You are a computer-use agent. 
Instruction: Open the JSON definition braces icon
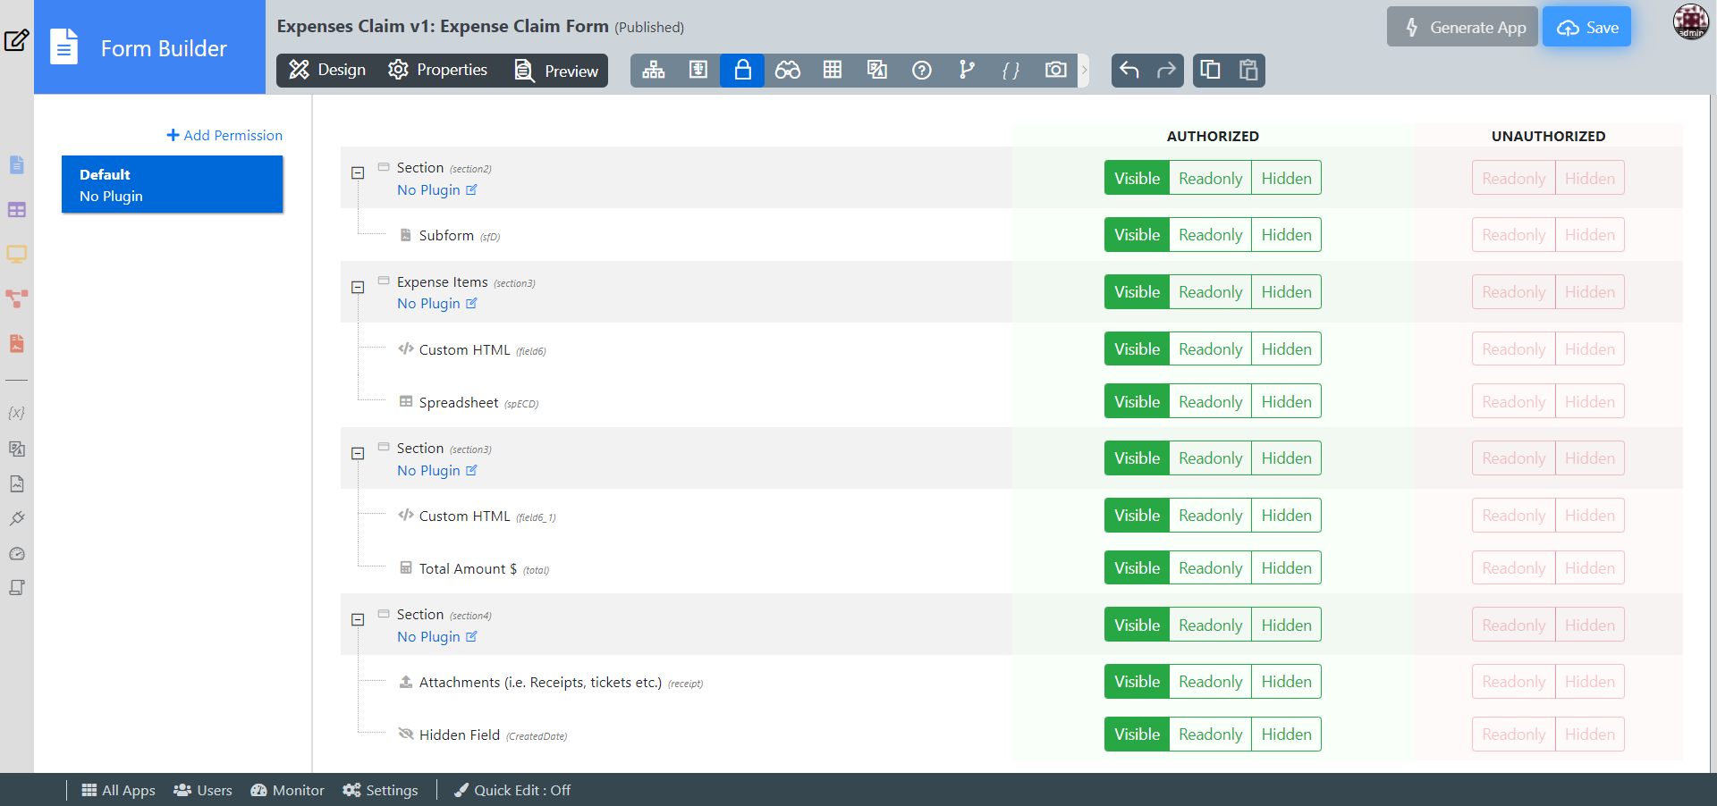[1011, 70]
